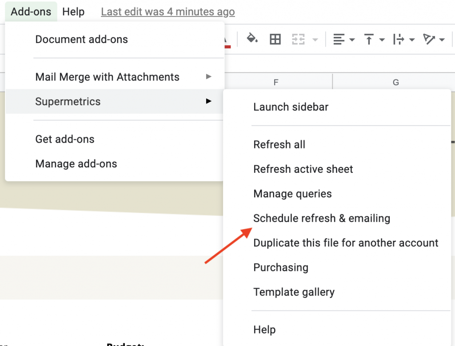Click Refresh all in Supermetrics submenu
The height and width of the screenshot is (346, 455).
click(x=279, y=144)
